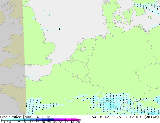Screen dimensions: 160x123
Task: Click the purple arrow above 50 mm
Action: (x=80, y=120)
